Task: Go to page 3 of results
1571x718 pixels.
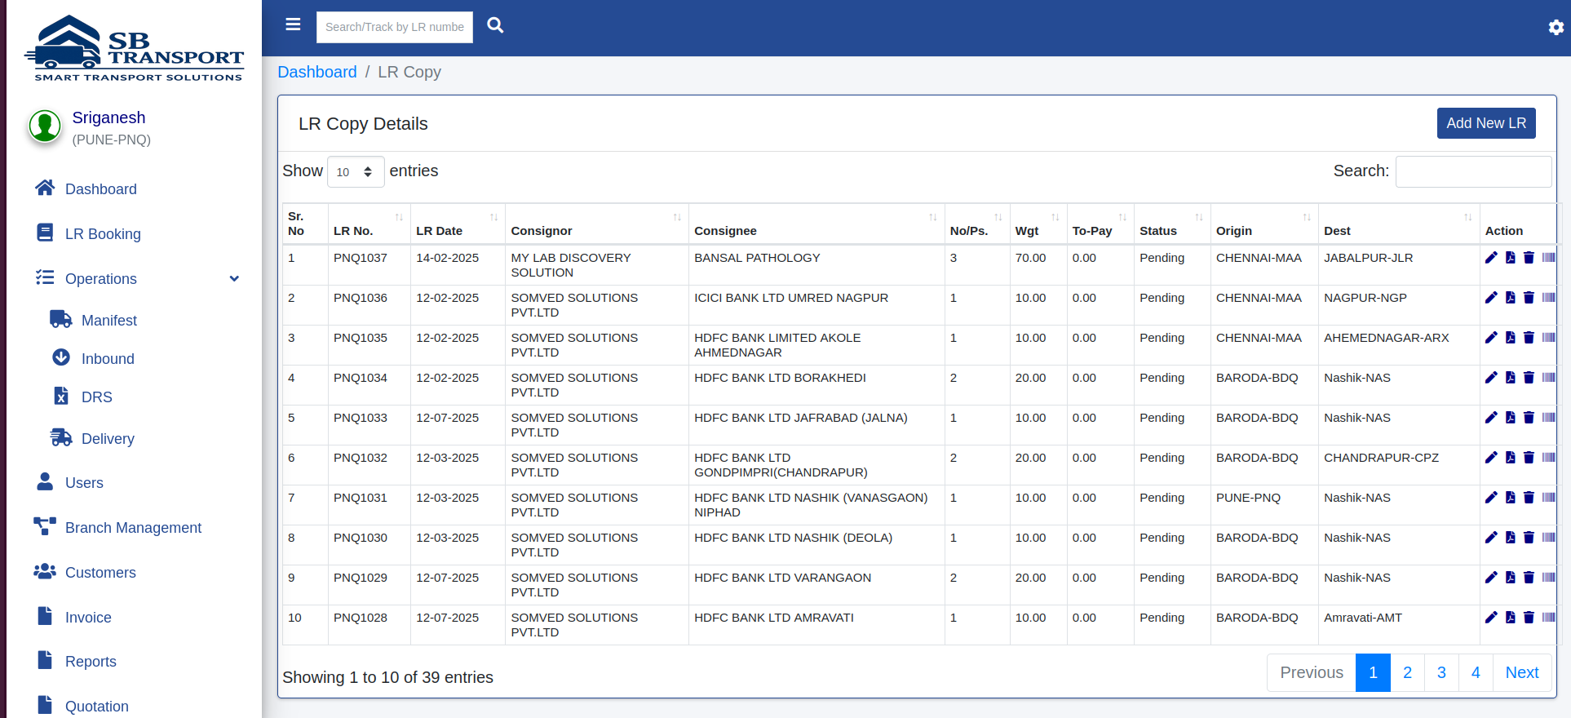Action: [1441, 672]
